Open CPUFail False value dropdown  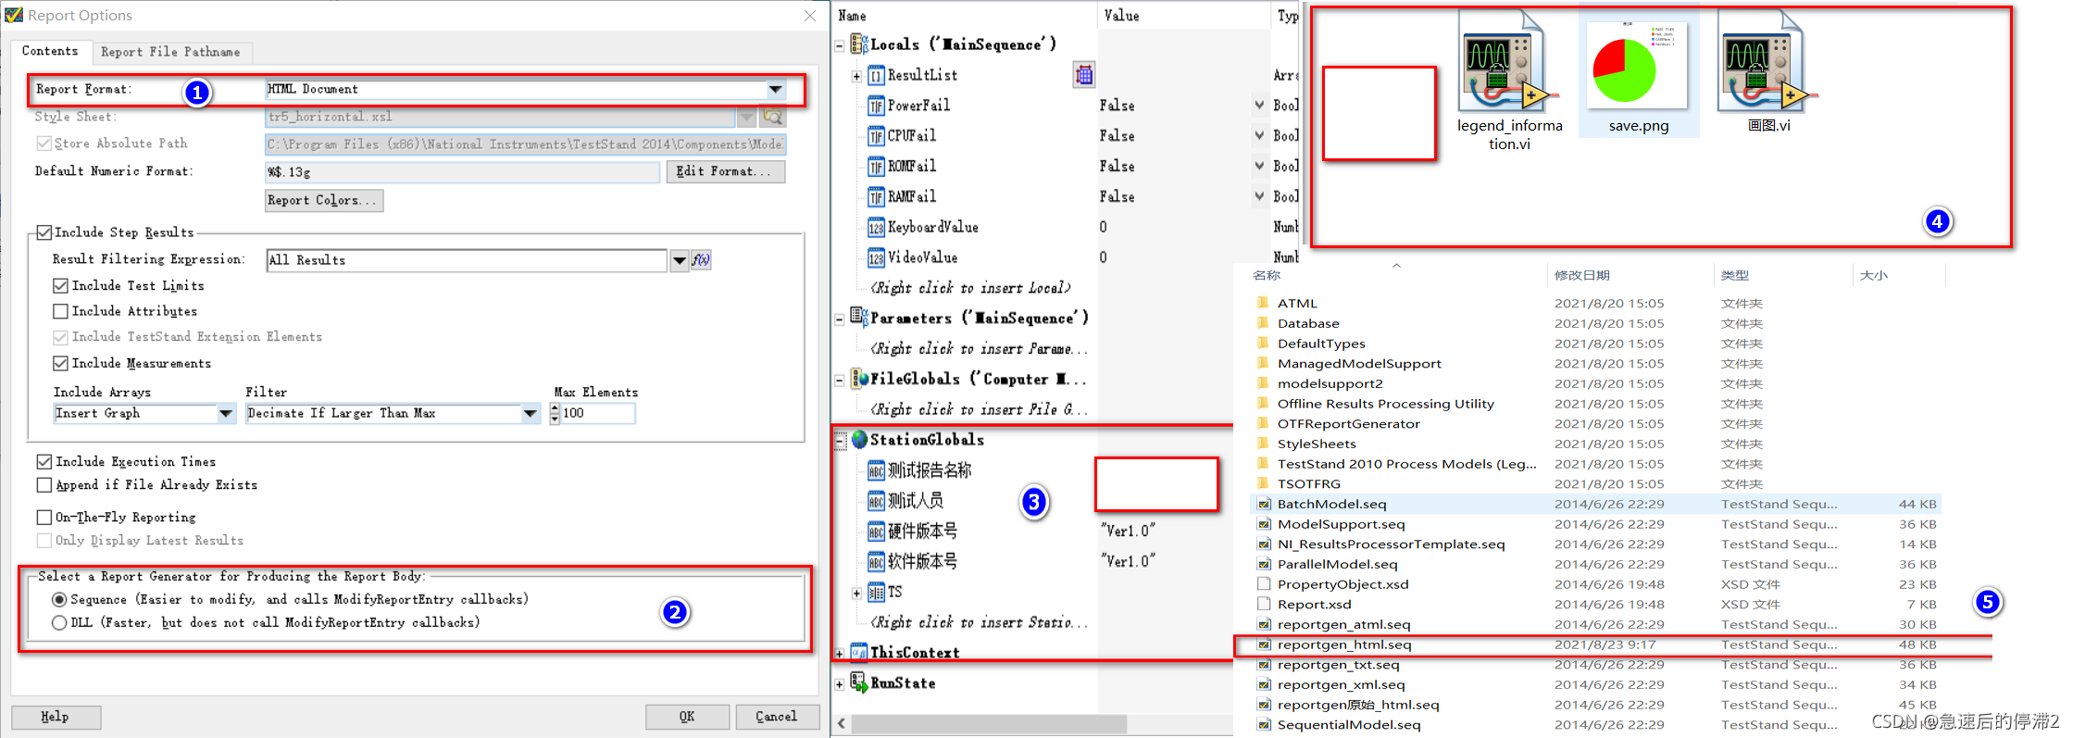pyautogui.click(x=1259, y=136)
